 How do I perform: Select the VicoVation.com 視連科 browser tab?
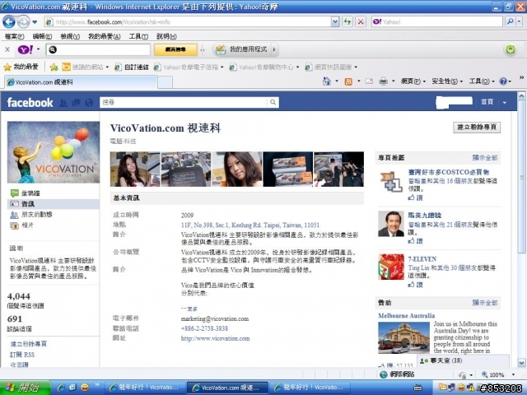(80, 82)
